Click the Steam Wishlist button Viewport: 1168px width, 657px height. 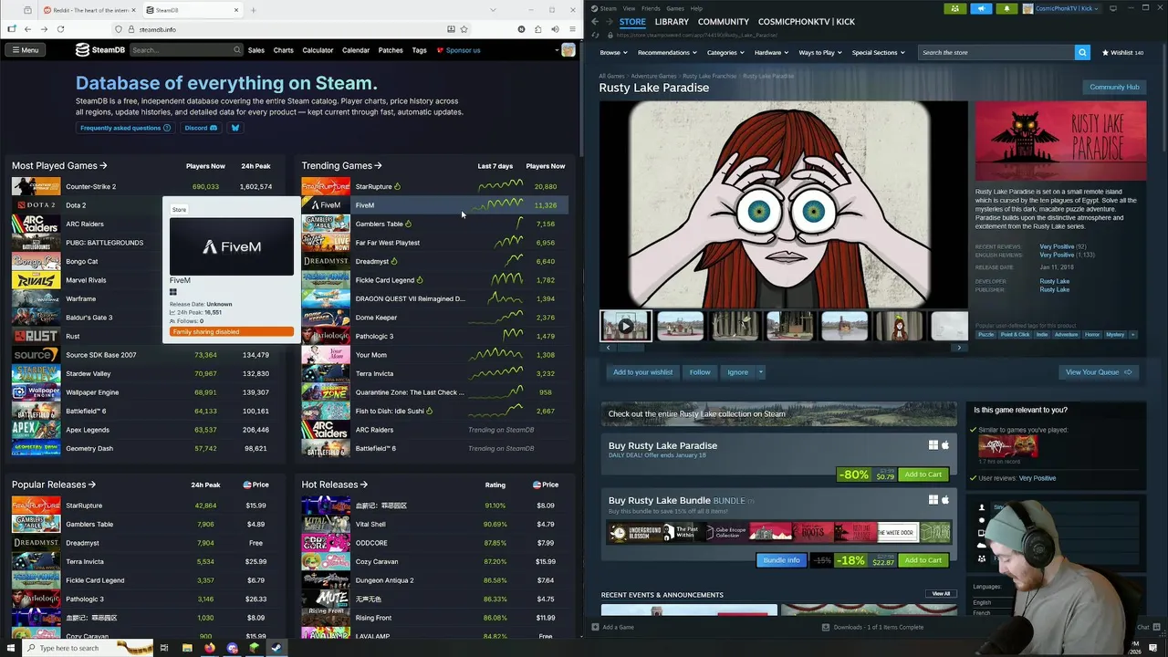pos(1122,52)
